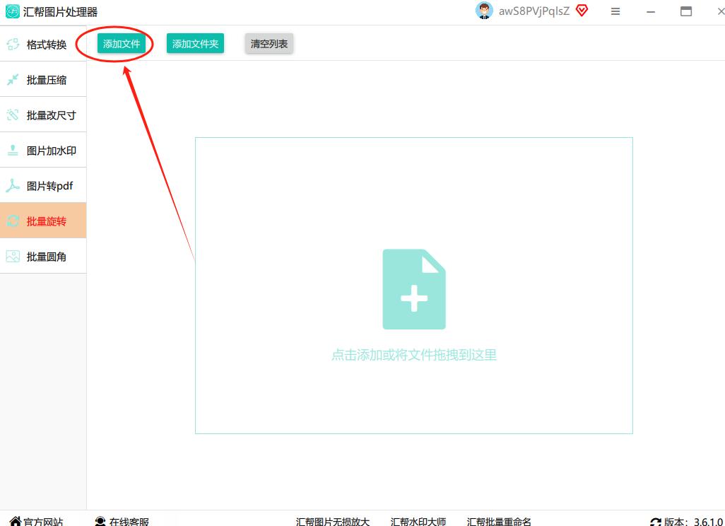This screenshot has width=725, height=526.
Task: Open 汇帮批量重命名 link
Action: [x=499, y=522]
